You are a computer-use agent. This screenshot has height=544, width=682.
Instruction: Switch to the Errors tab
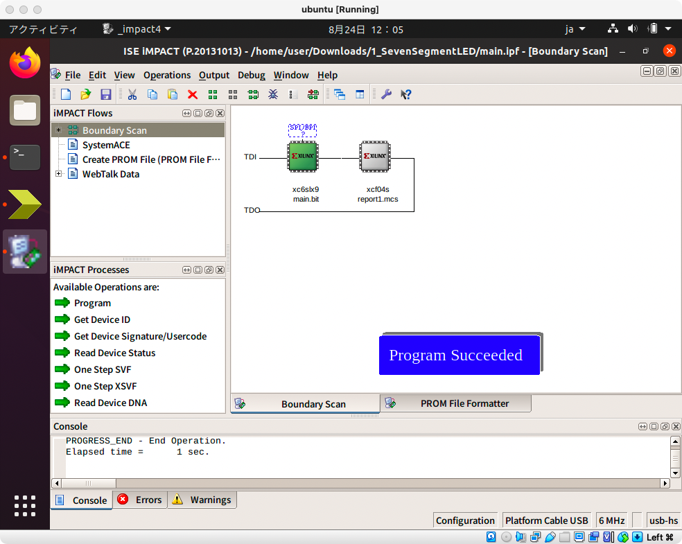point(140,500)
